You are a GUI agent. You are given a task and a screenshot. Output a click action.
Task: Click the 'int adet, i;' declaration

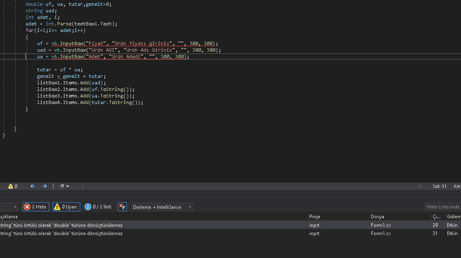[x=42, y=17]
